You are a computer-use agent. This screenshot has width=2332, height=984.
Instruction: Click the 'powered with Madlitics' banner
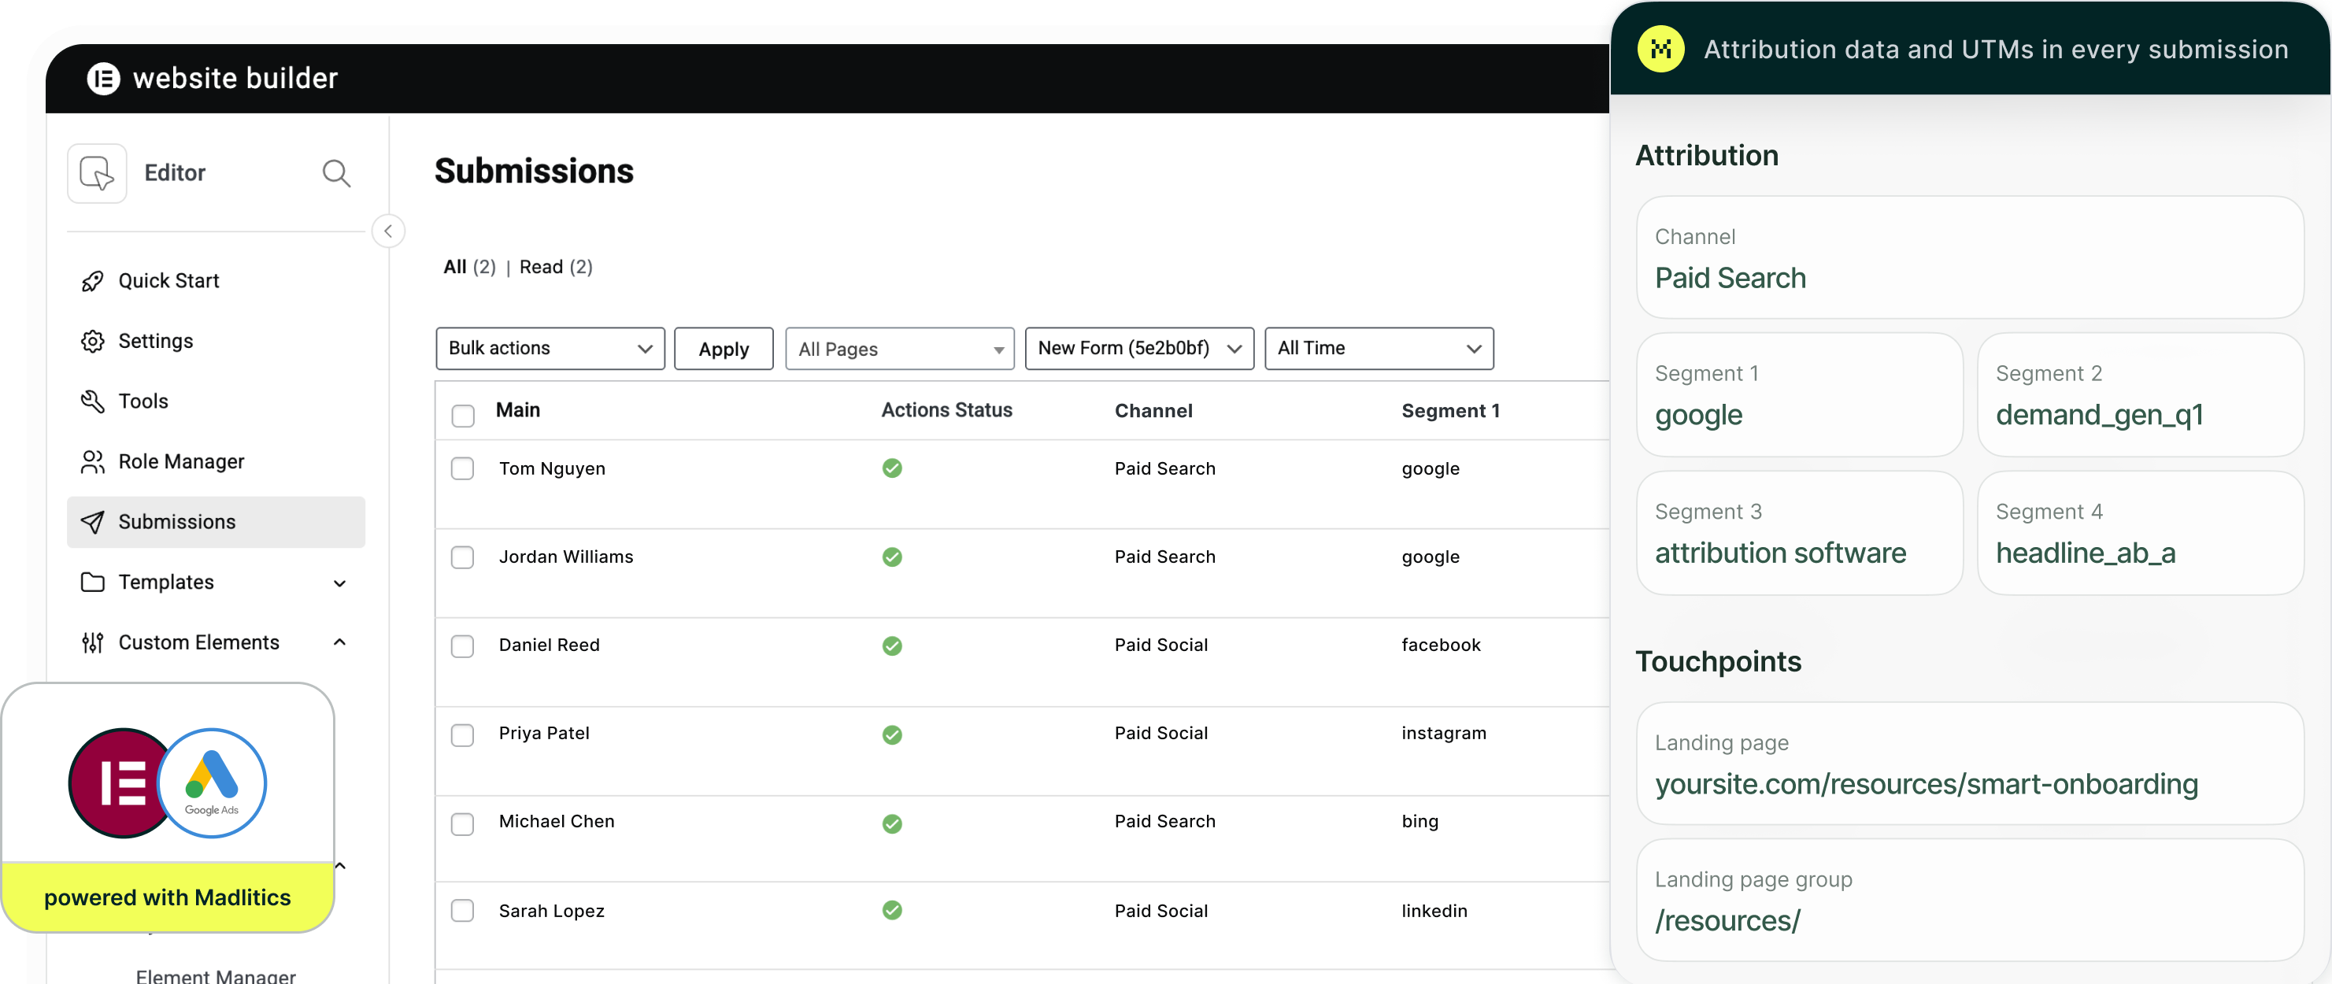click(168, 897)
